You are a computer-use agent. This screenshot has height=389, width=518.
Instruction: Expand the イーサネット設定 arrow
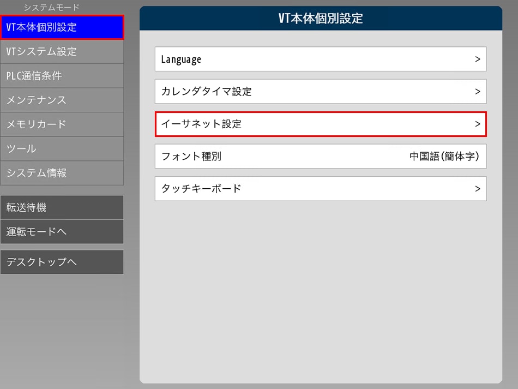477,124
